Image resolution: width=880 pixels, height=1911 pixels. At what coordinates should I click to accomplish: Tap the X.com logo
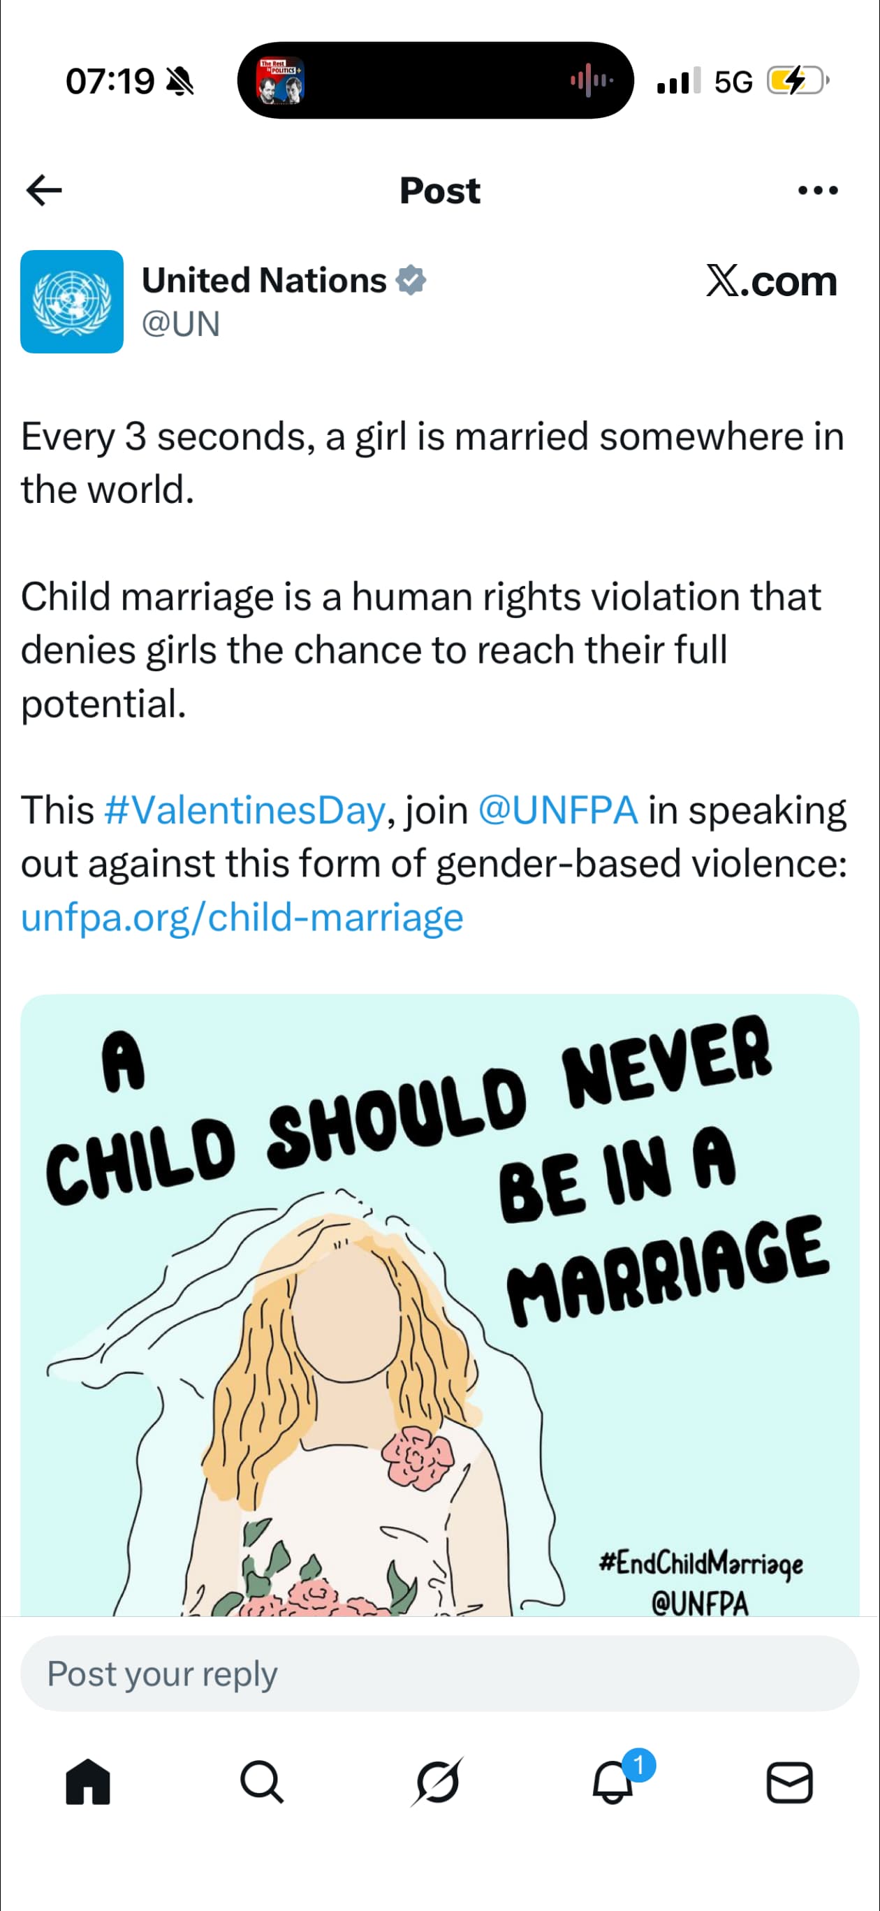click(771, 281)
